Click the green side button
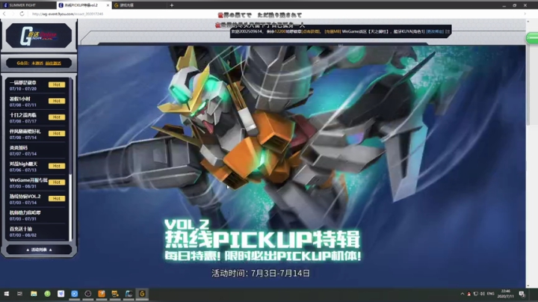The image size is (538, 302). (532, 37)
